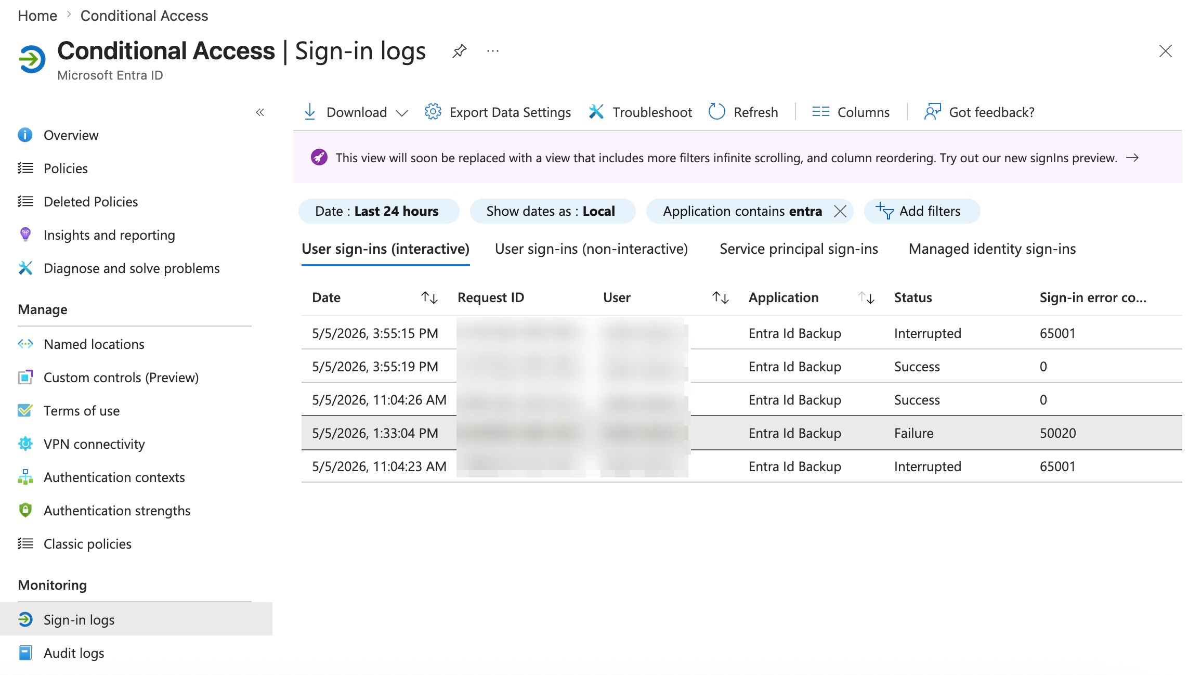This screenshot has width=1201, height=675.
Task: Click the Sign-in error code header
Action: coord(1093,297)
